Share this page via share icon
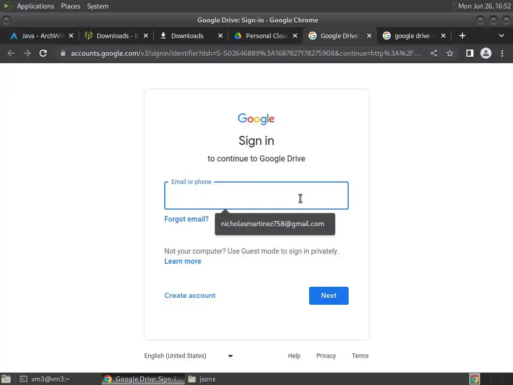The width and height of the screenshot is (513, 385). [x=433, y=53]
